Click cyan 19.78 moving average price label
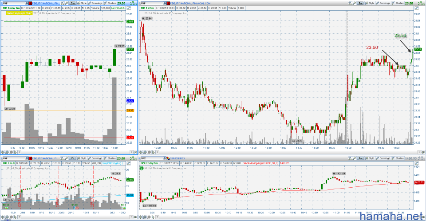 (x=130, y=195)
